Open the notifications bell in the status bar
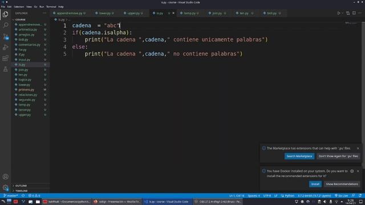The height and width of the screenshot is (205, 365). coord(360,196)
